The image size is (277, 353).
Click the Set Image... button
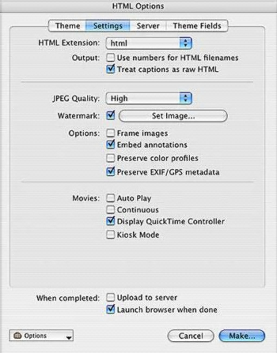point(173,116)
